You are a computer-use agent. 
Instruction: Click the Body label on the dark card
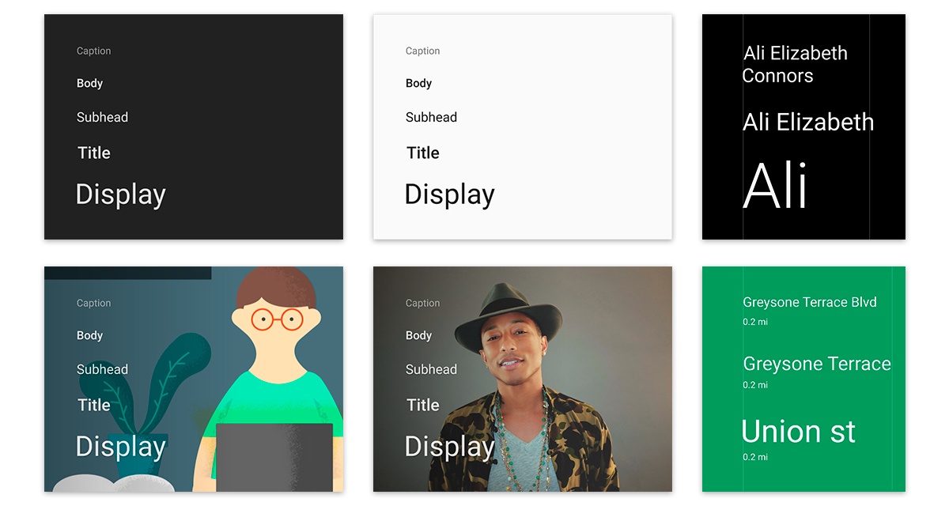tap(89, 83)
